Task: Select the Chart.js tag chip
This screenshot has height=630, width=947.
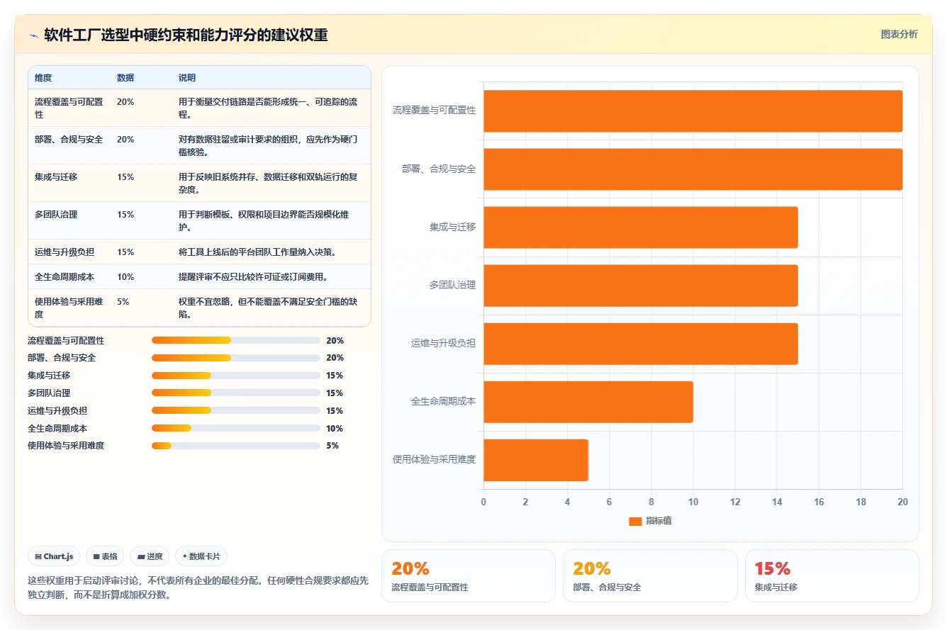Action: (x=55, y=556)
